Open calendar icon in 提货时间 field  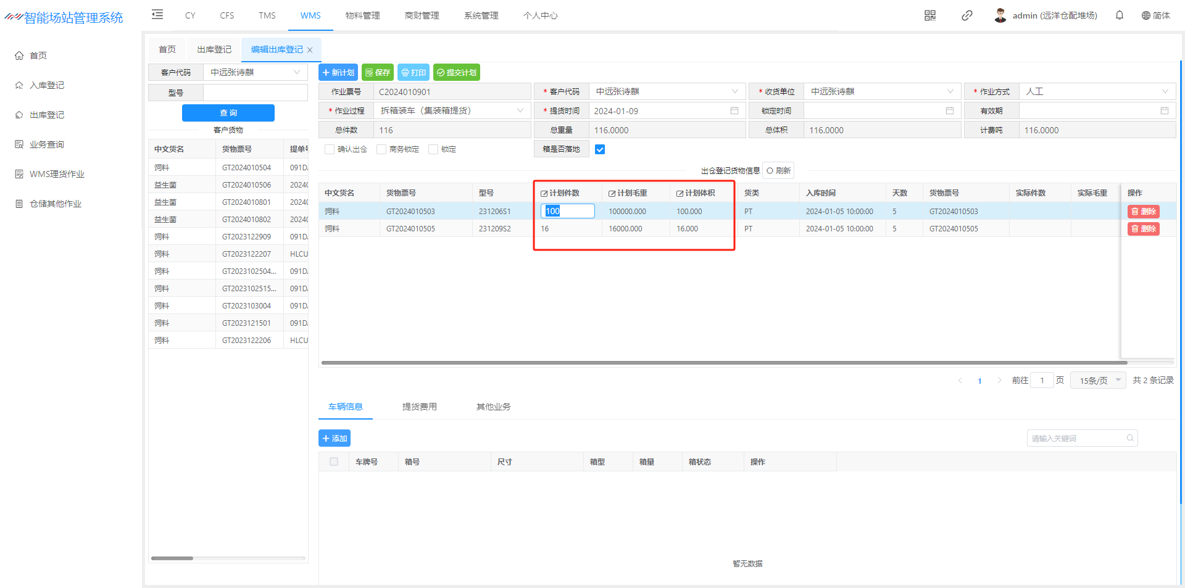tap(734, 111)
